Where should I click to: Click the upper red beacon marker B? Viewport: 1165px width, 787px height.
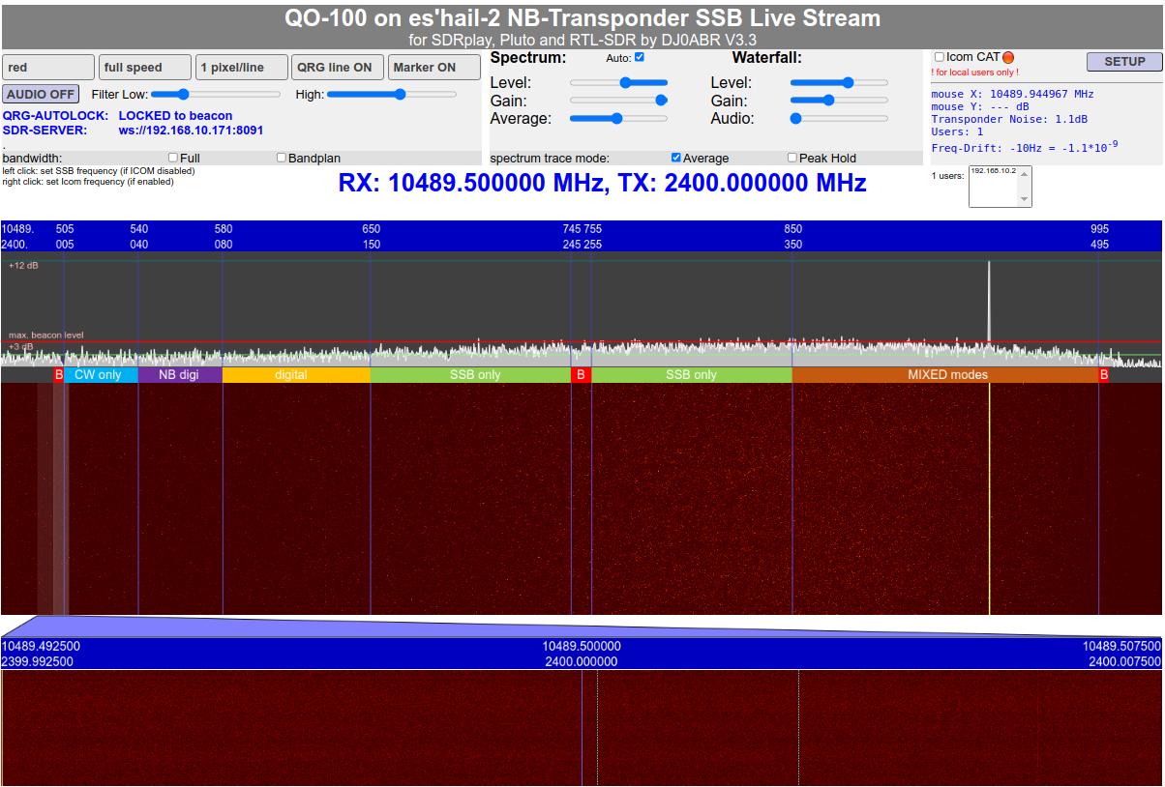tap(1103, 374)
